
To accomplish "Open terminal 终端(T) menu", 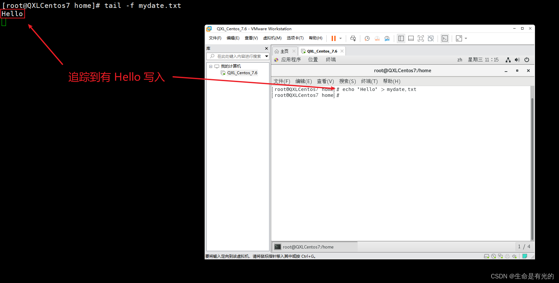I will click(x=369, y=81).
